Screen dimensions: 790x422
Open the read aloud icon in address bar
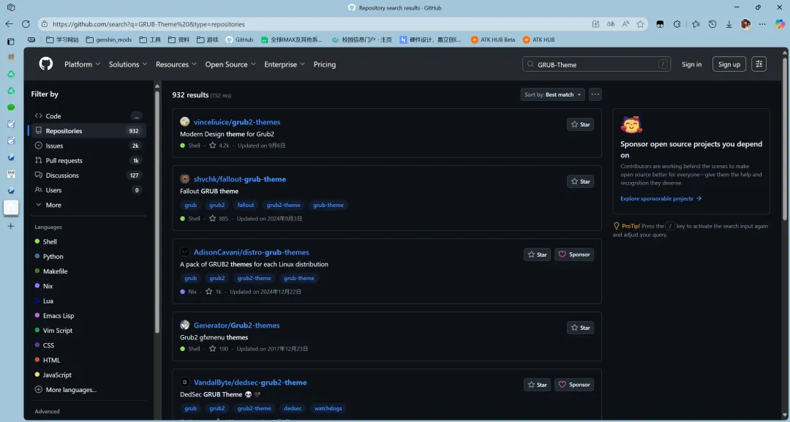[625, 23]
